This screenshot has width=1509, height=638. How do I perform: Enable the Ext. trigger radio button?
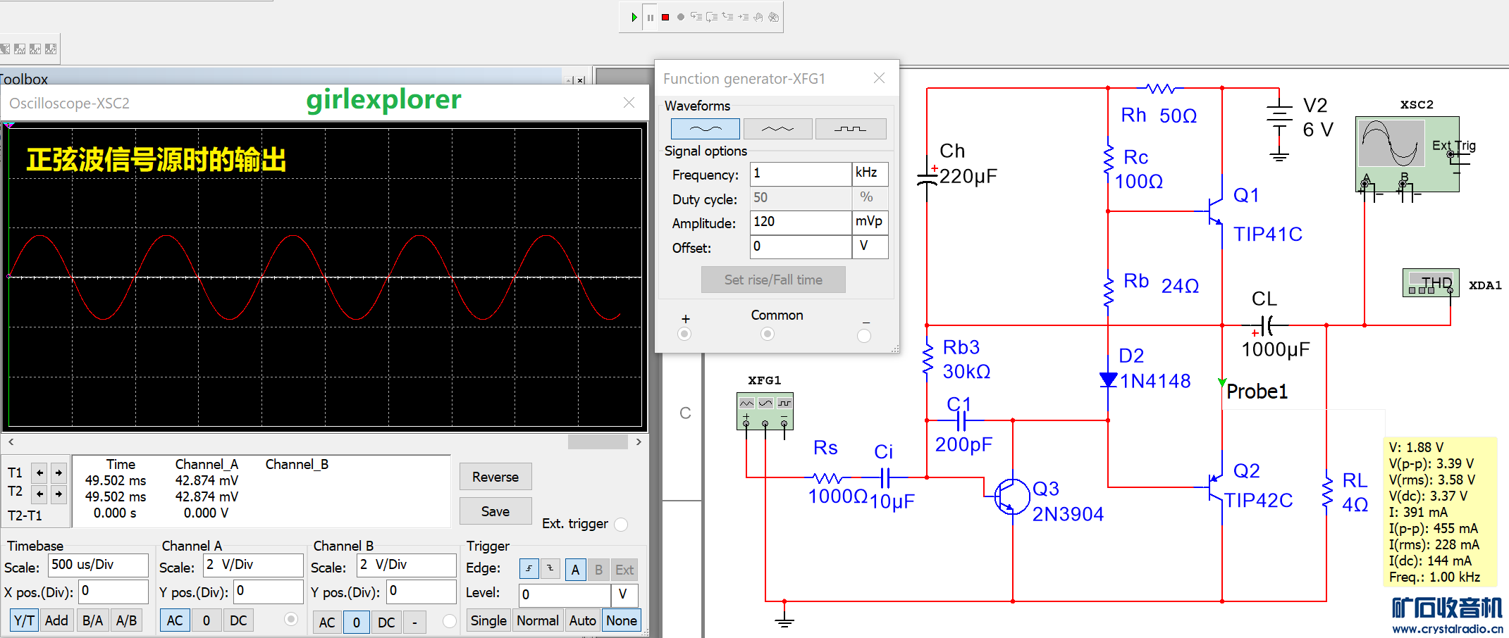621,524
